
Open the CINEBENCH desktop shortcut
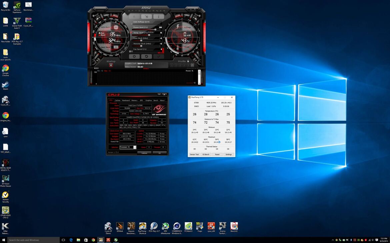pos(177,228)
